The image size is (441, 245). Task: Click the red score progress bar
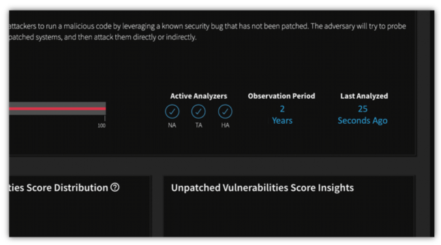(57, 108)
